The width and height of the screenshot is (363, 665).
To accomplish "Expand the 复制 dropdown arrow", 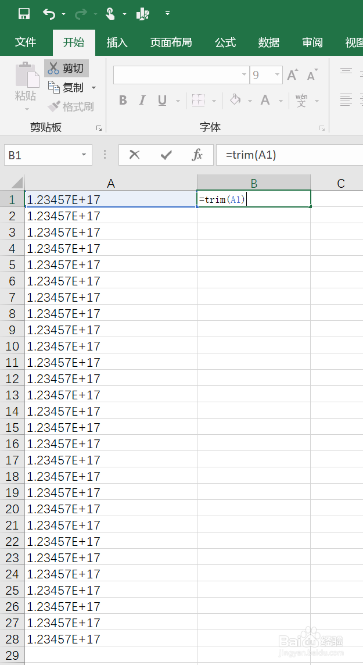I will point(94,88).
